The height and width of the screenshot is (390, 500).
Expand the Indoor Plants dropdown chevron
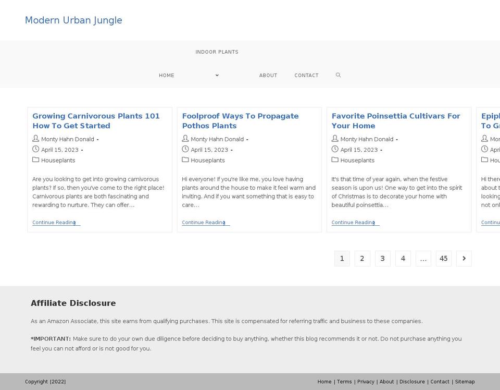217,75
